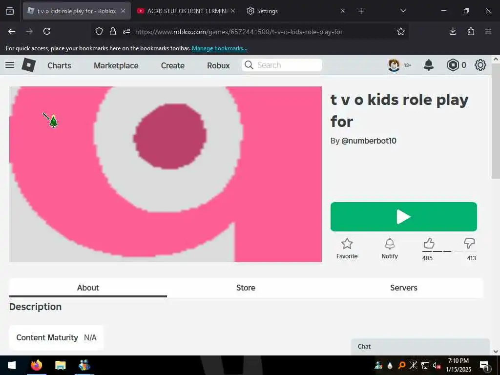Open creator profile @numberbot10
Viewport: 500px width, 375px height.
point(369,141)
